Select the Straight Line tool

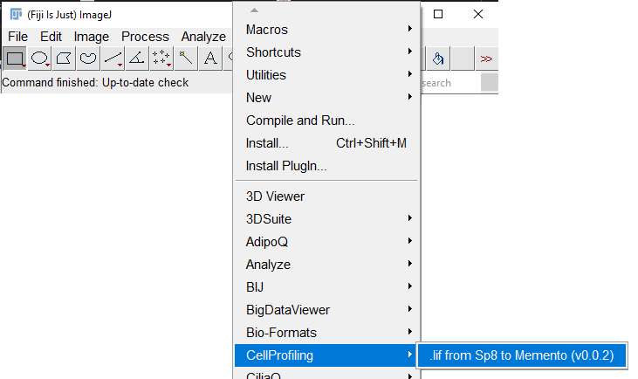click(113, 59)
